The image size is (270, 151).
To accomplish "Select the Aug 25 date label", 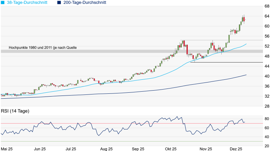I will coord(106,149).
